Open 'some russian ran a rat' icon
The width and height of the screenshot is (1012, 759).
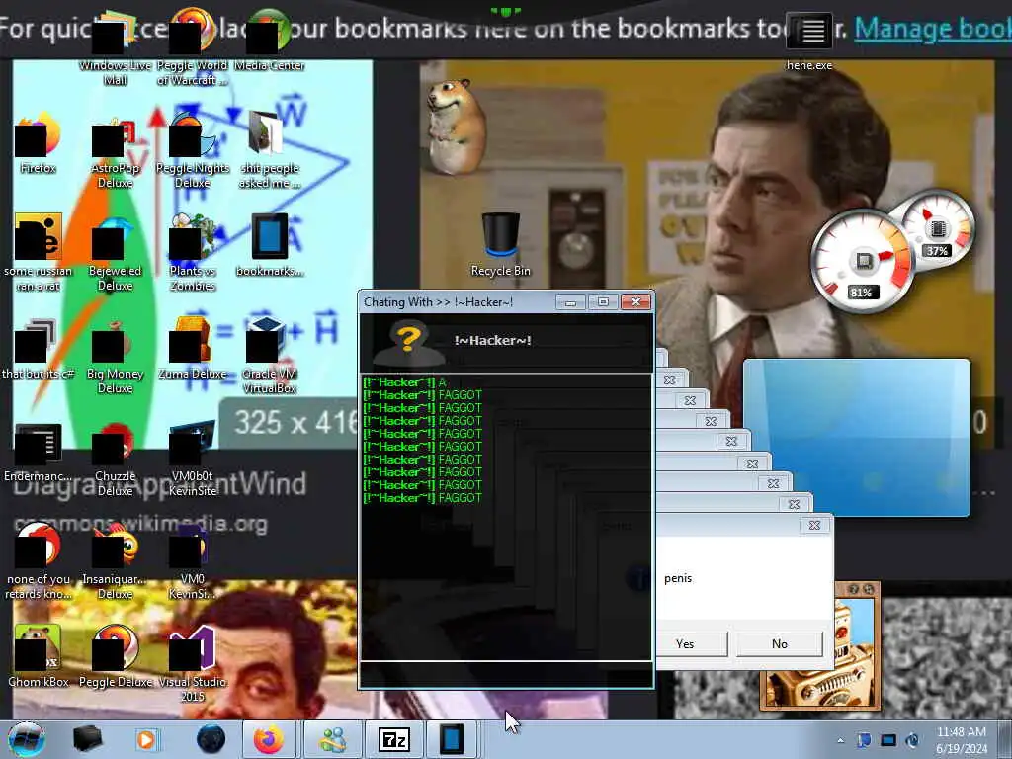(39, 252)
